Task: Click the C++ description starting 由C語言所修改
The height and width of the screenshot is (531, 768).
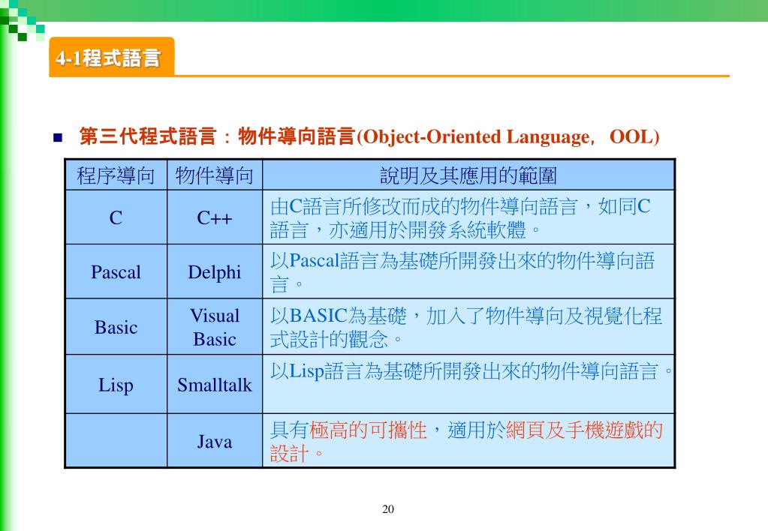Action: click(x=468, y=217)
